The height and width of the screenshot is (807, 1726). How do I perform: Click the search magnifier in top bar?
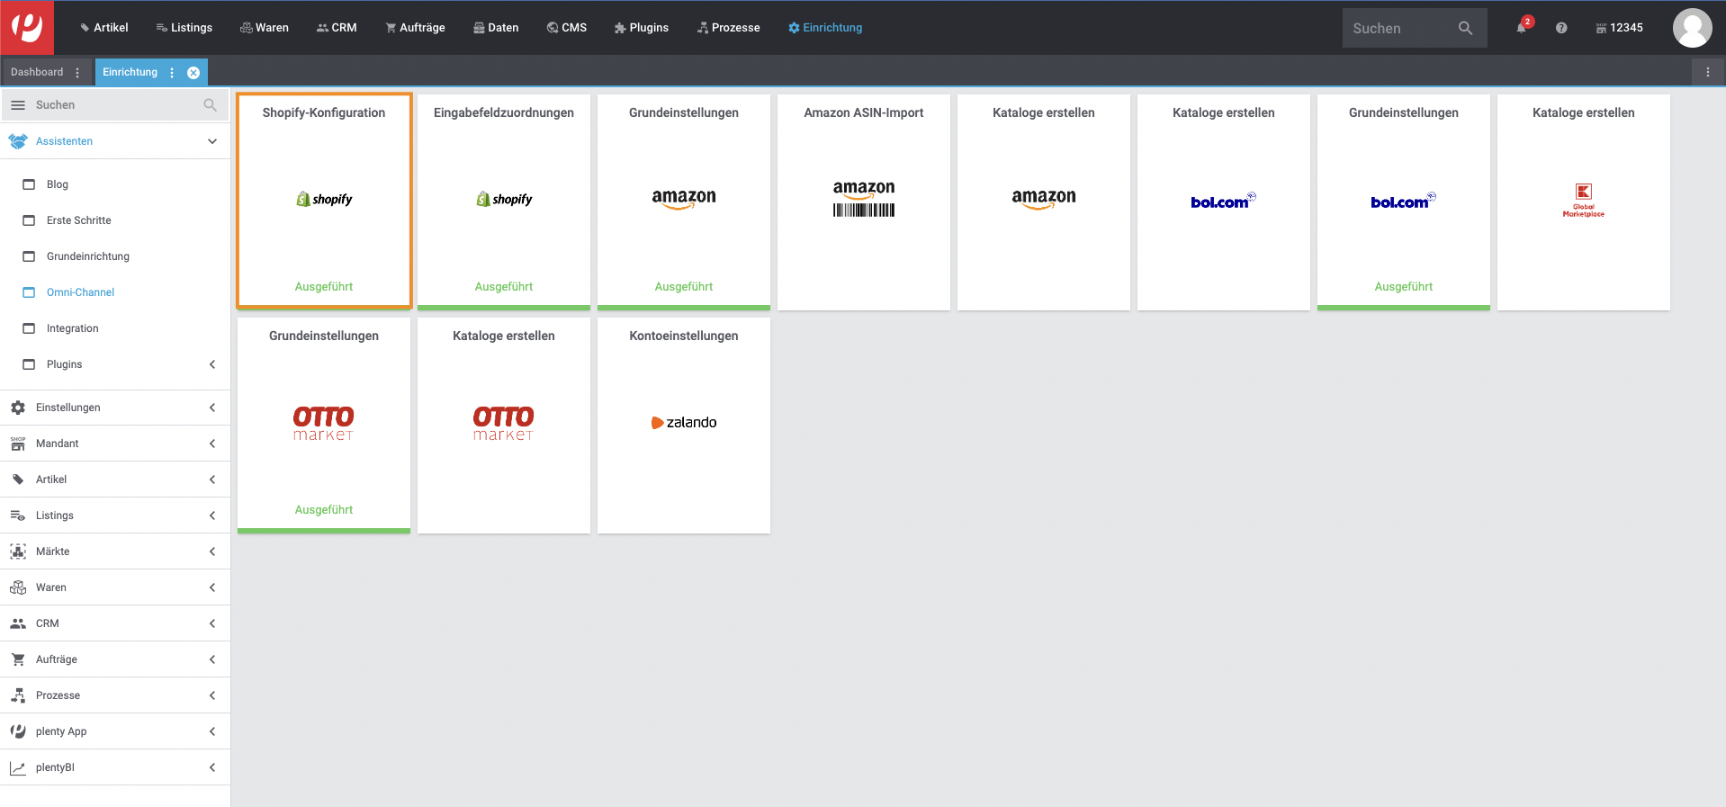[x=1465, y=28]
